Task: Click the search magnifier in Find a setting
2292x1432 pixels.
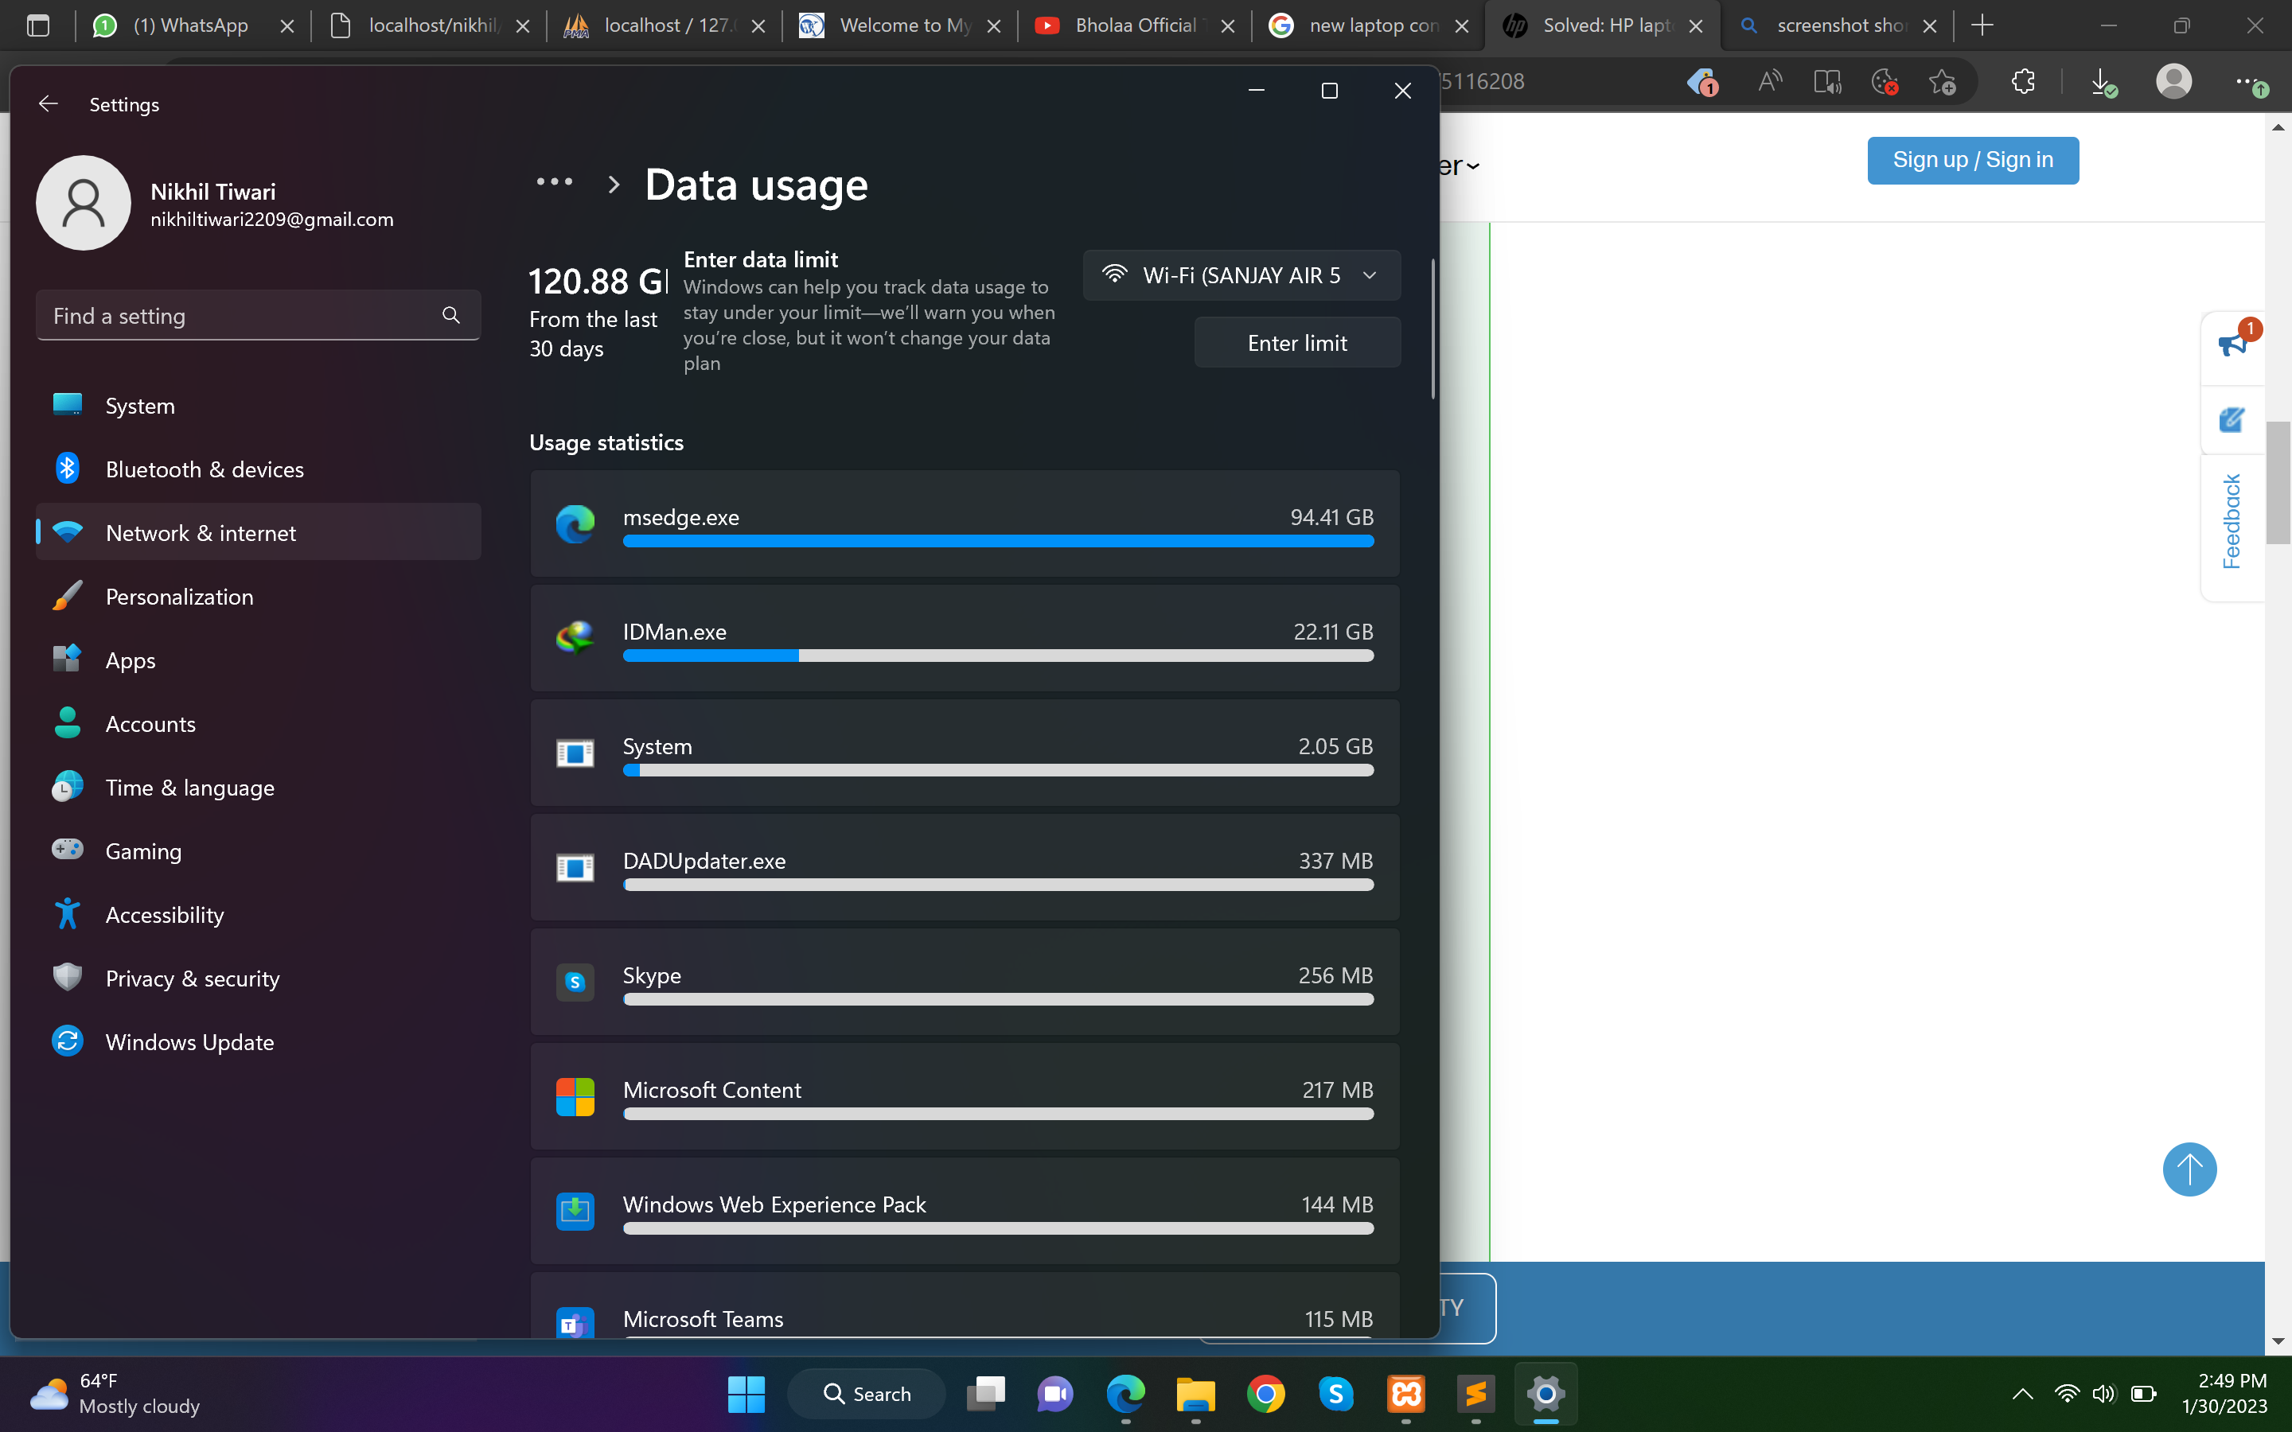Action: click(x=450, y=315)
